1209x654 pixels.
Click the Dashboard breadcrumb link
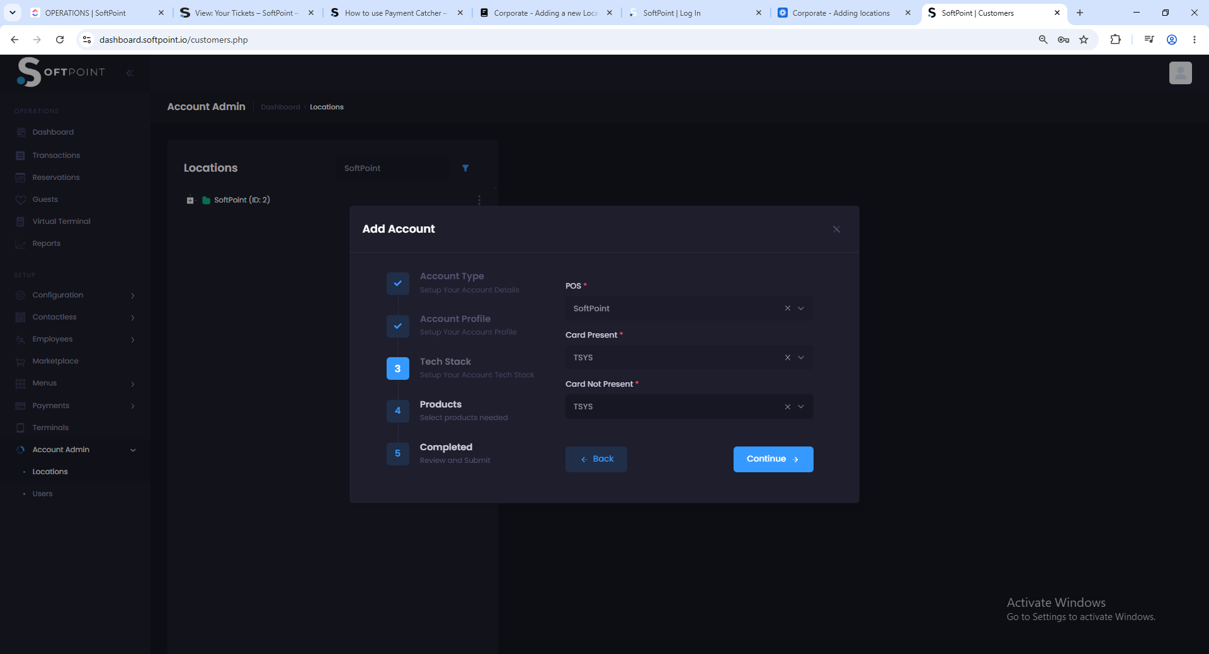280,107
